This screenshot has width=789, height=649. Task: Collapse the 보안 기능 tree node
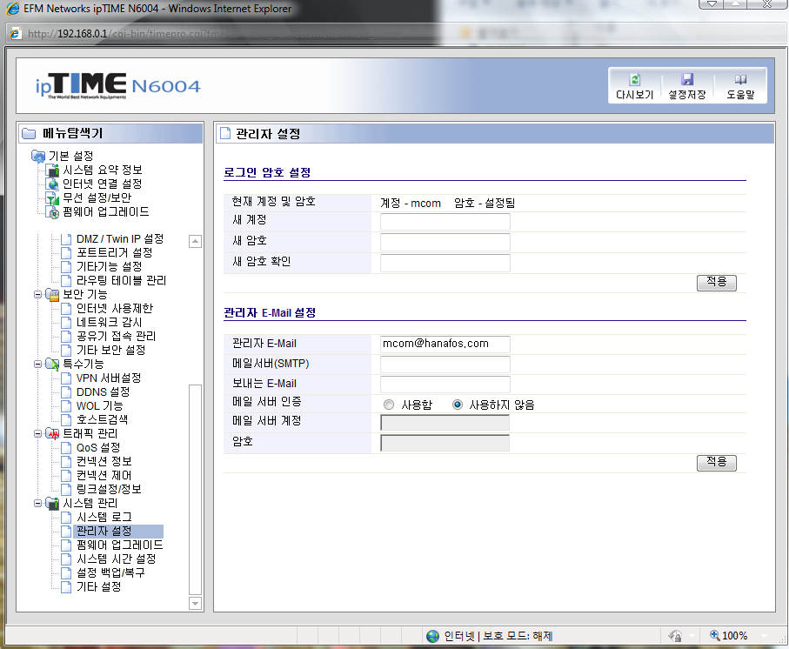(x=37, y=295)
